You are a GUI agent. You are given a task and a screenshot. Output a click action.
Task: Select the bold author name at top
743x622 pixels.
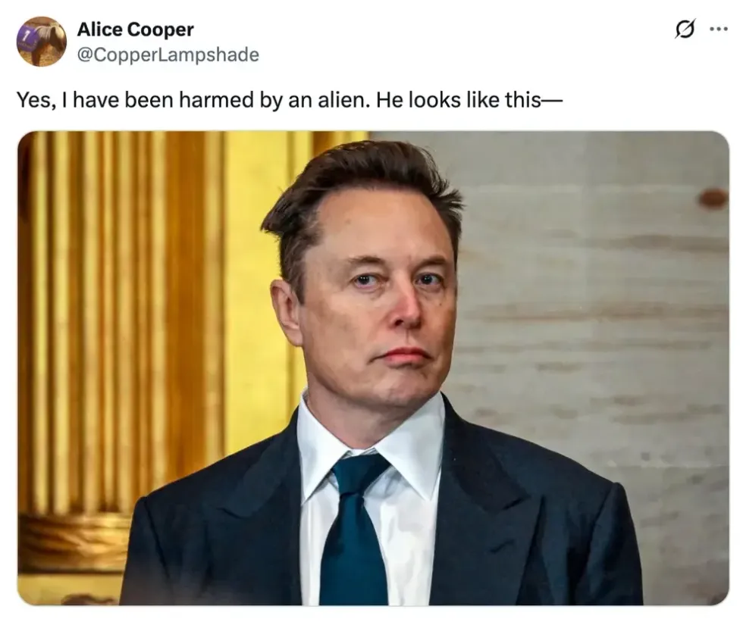pos(135,30)
